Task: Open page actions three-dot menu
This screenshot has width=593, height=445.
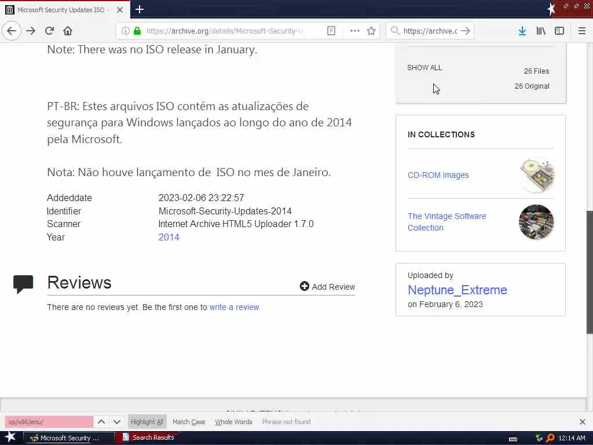Action: pos(355,31)
